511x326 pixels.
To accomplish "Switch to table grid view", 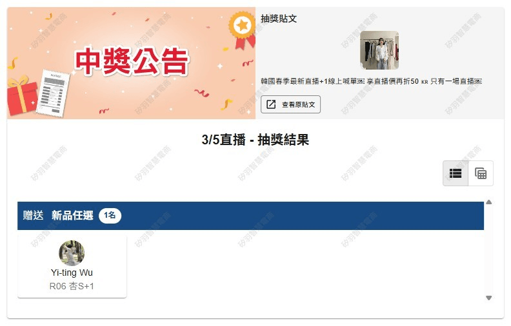I will [x=481, y=173].
